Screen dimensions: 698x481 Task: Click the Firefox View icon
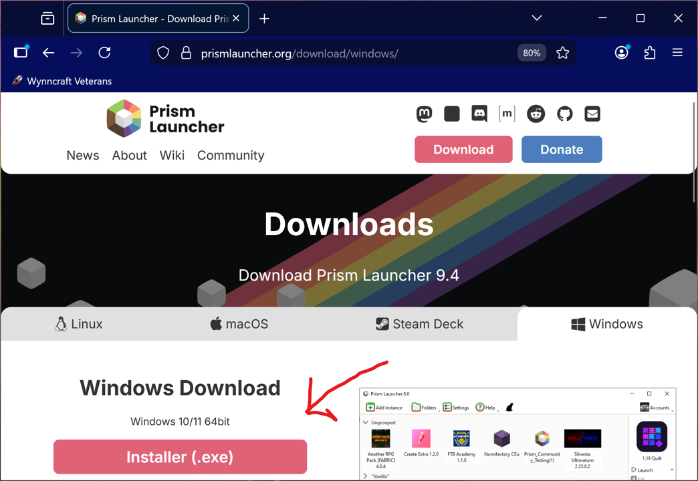coord(47,18)
